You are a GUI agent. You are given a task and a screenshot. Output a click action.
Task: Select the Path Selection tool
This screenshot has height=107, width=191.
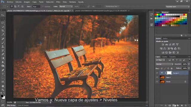coord(3,78)
